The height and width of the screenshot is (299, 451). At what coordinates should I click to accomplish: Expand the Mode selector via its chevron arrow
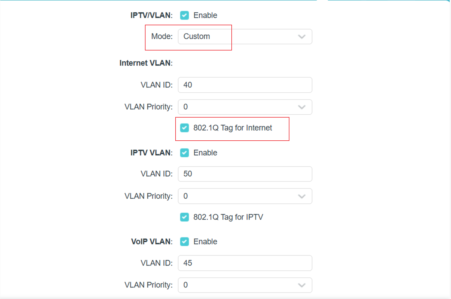coord(301,37)
